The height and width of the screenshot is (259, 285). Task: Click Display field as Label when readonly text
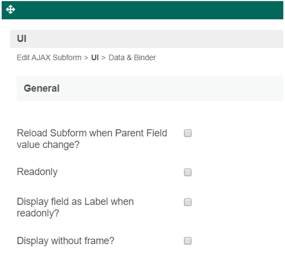pyautogui.click(x=75, y=207)
